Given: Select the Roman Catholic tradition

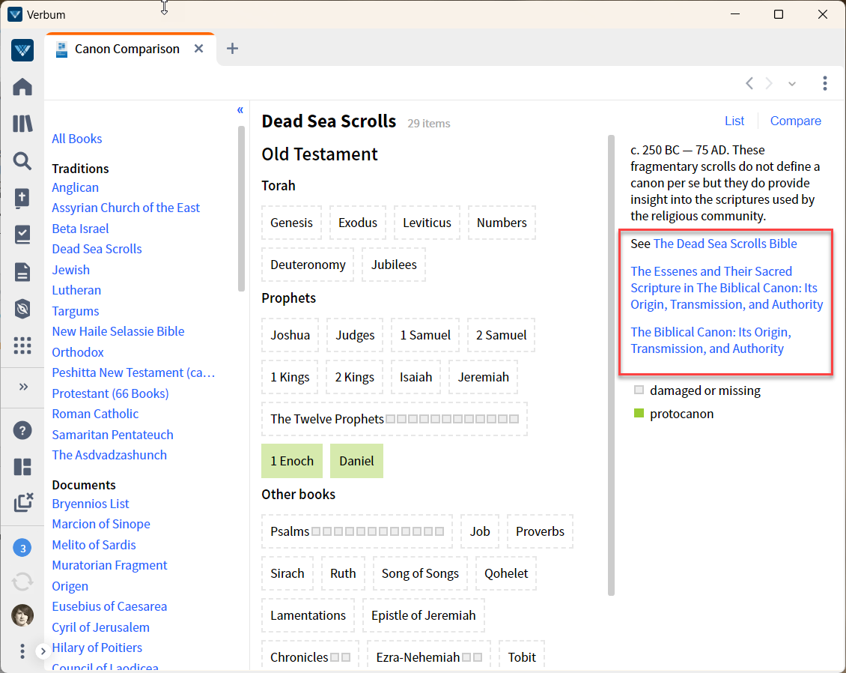Looking at the screenshot, I should pyautogui.click(x=95, y=414).
